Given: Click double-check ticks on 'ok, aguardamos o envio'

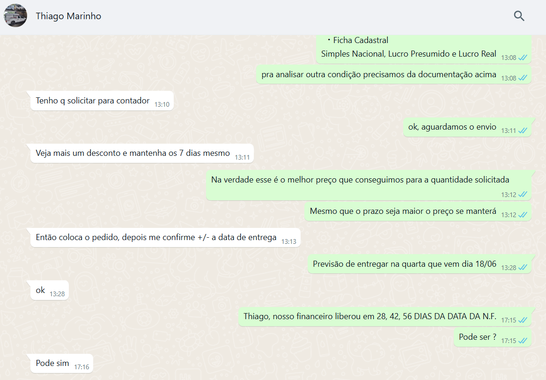Looking at the screenshot, I should pyautogui.click(x=523, y=131).
